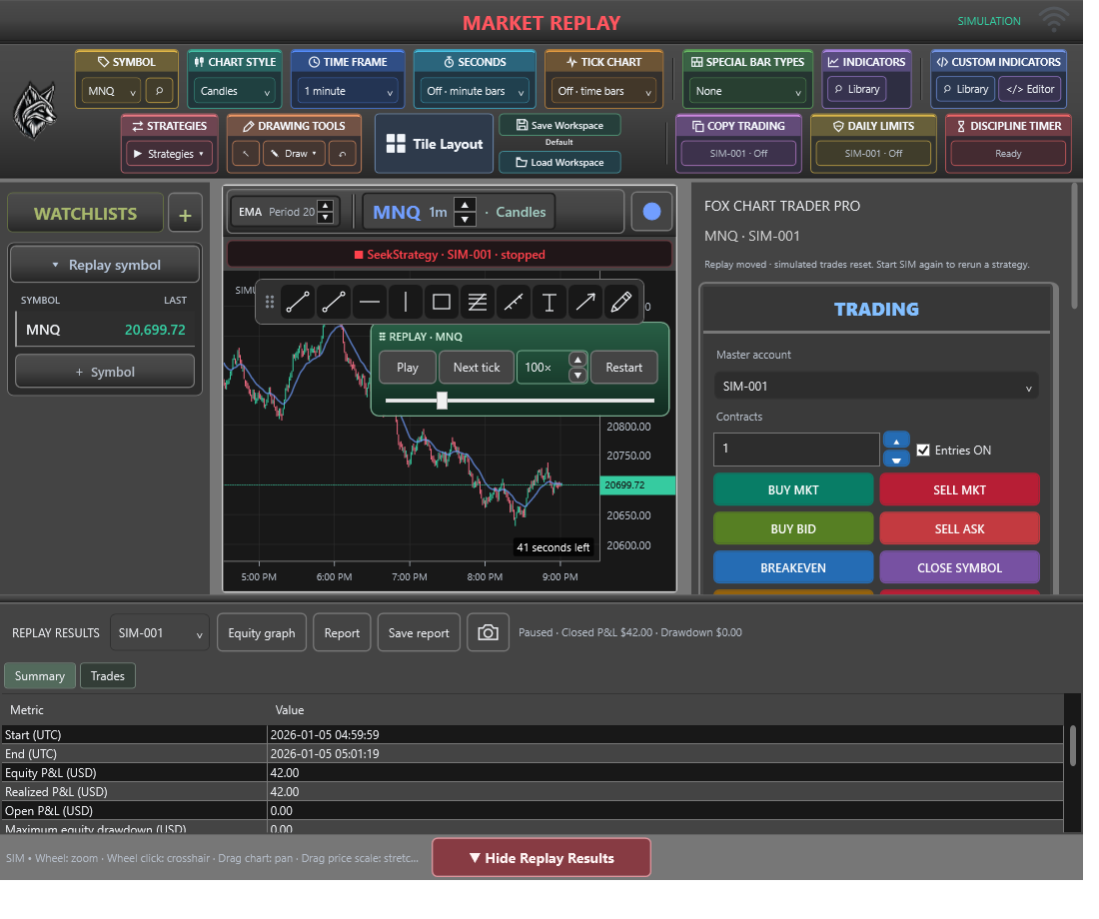Open the 1 minute time frame dropdown
The width and height of the screenshot is (1099, 919).
tap(348, 91)
